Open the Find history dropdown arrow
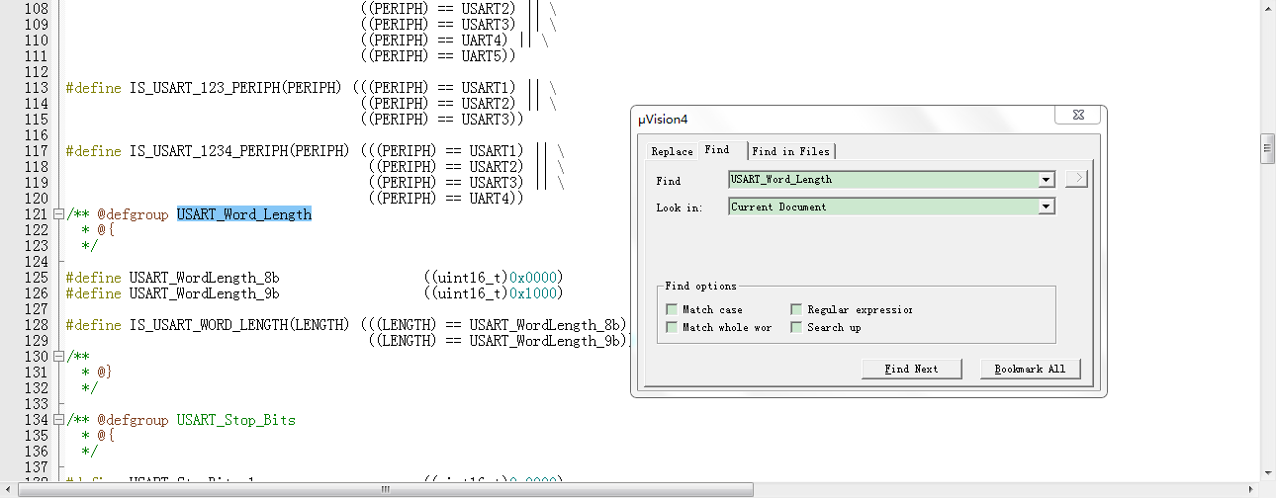The width and height of the screenshot is (1276, 498). (x=1047, y=180)
